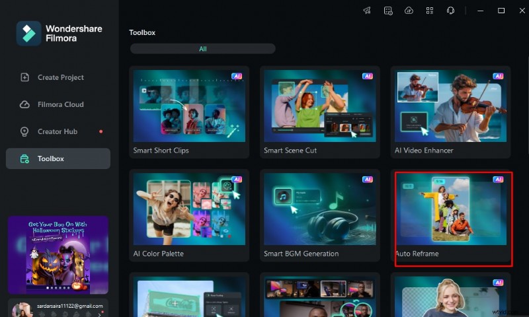The image size is (529, 317).
Task: Click the paper plane send icon
Action: [367, 11]
